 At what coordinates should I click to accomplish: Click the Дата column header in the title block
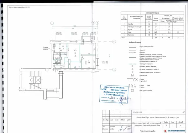click(x=129, y=120)
